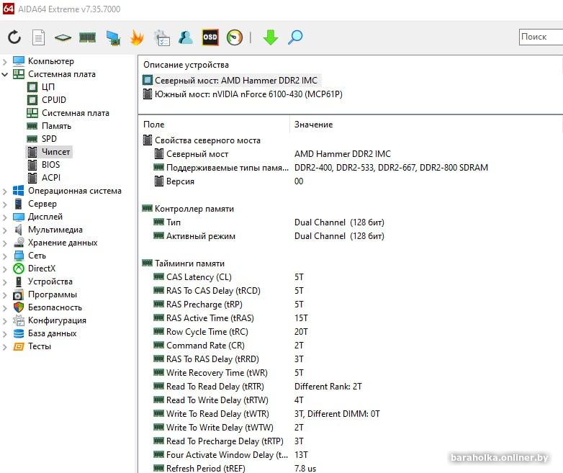
Task: Expand the Сервер tree node
Action: tap(4, 204)
